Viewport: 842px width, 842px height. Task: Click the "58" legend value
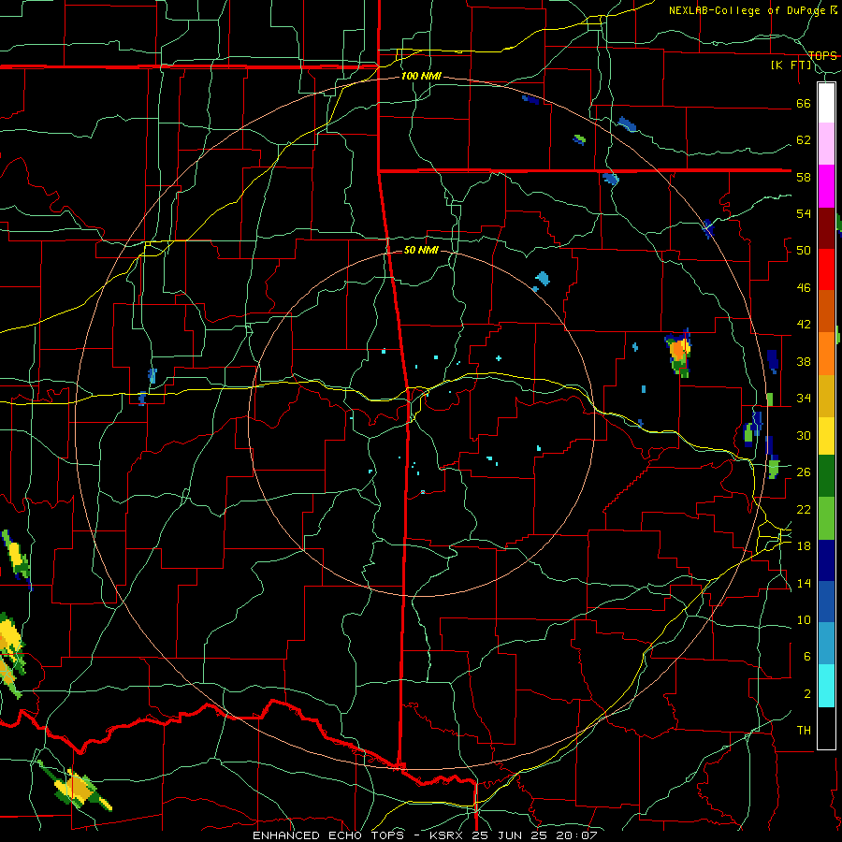pyautogui.click(x=804, y=177)
